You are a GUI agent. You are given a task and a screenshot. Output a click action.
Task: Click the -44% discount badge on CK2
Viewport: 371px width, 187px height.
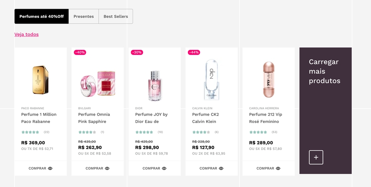click(194, 52)
